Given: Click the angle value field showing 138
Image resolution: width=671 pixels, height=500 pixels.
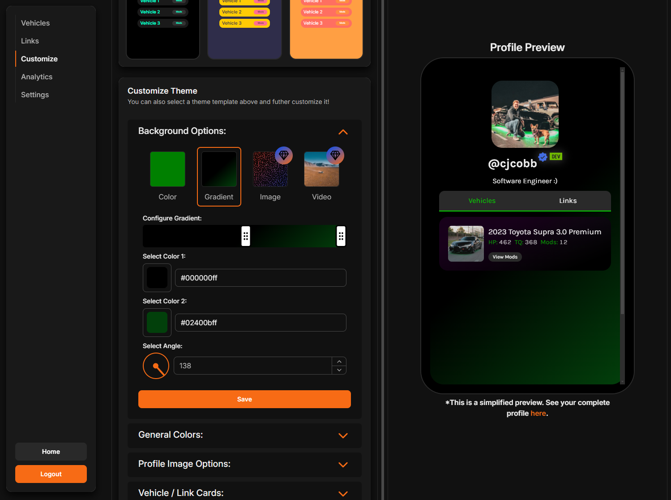Looking at the screenshot, I should tap(253, 366).
